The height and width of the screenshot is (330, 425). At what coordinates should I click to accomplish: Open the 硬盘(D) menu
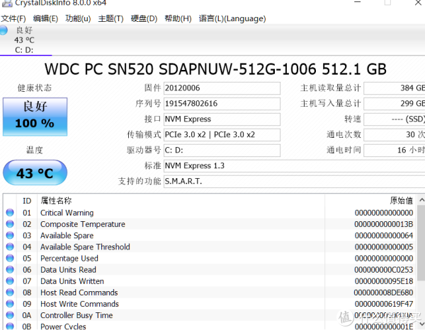point(144,18)
